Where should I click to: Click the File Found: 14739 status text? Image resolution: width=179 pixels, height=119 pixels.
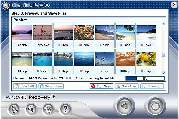pyautogui.click(x=25, y=78)
